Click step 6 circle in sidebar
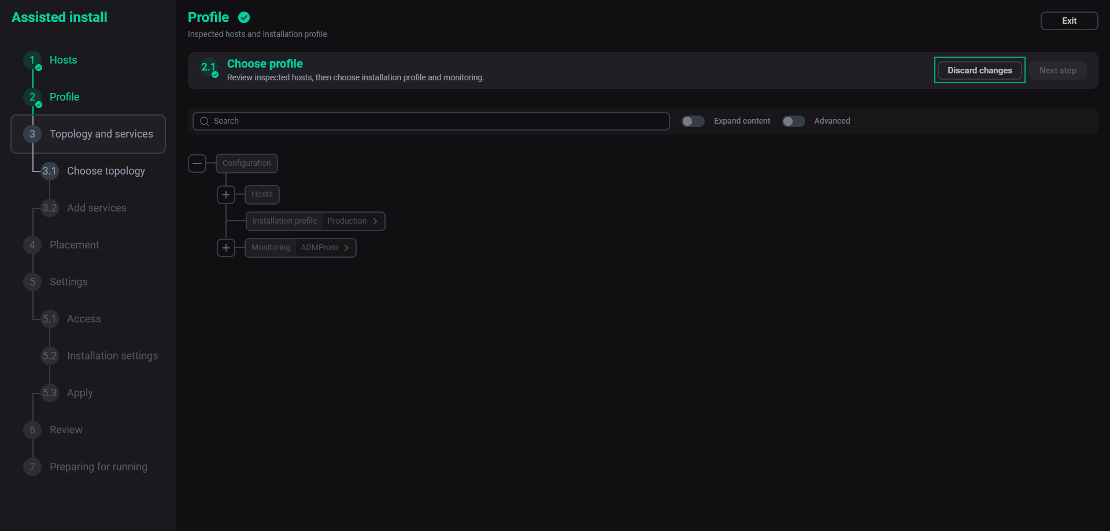1110x531 pixels. pyautogui.click(x=32, y=430)
